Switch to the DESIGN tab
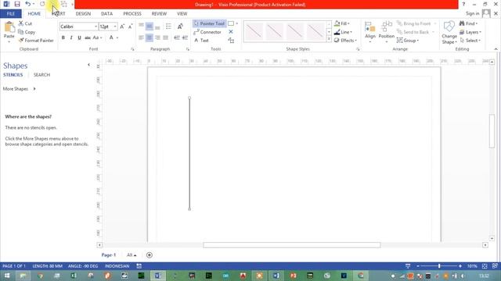The image size is (501, 281). point(83,14)
